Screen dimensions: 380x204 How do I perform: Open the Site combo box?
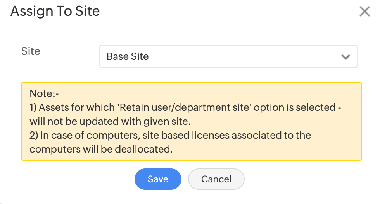pyautogui.click(x=228, y=57)
